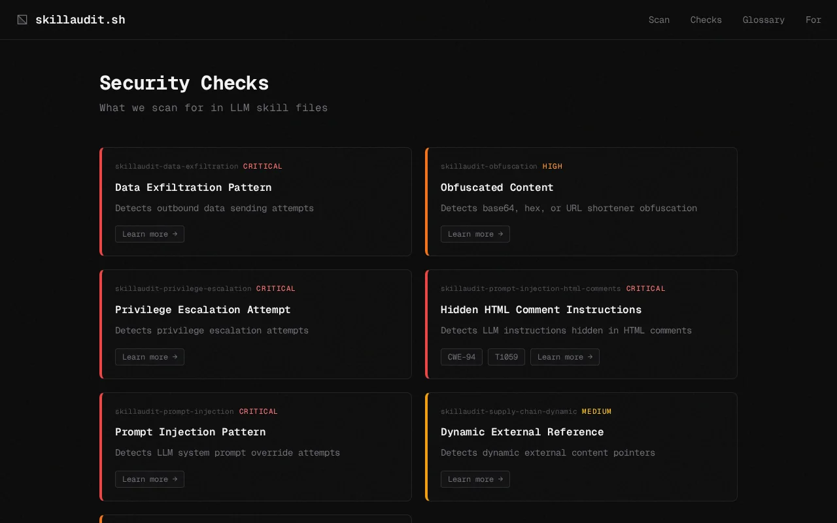Learn more about Prompt Injection Pattern
Viewport: 837px width, 523px height.
coord(150,479)
